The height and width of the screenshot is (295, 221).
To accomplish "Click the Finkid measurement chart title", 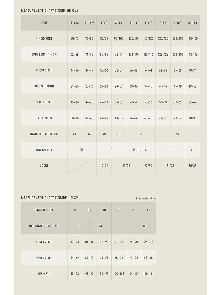I will pos(49,10).
